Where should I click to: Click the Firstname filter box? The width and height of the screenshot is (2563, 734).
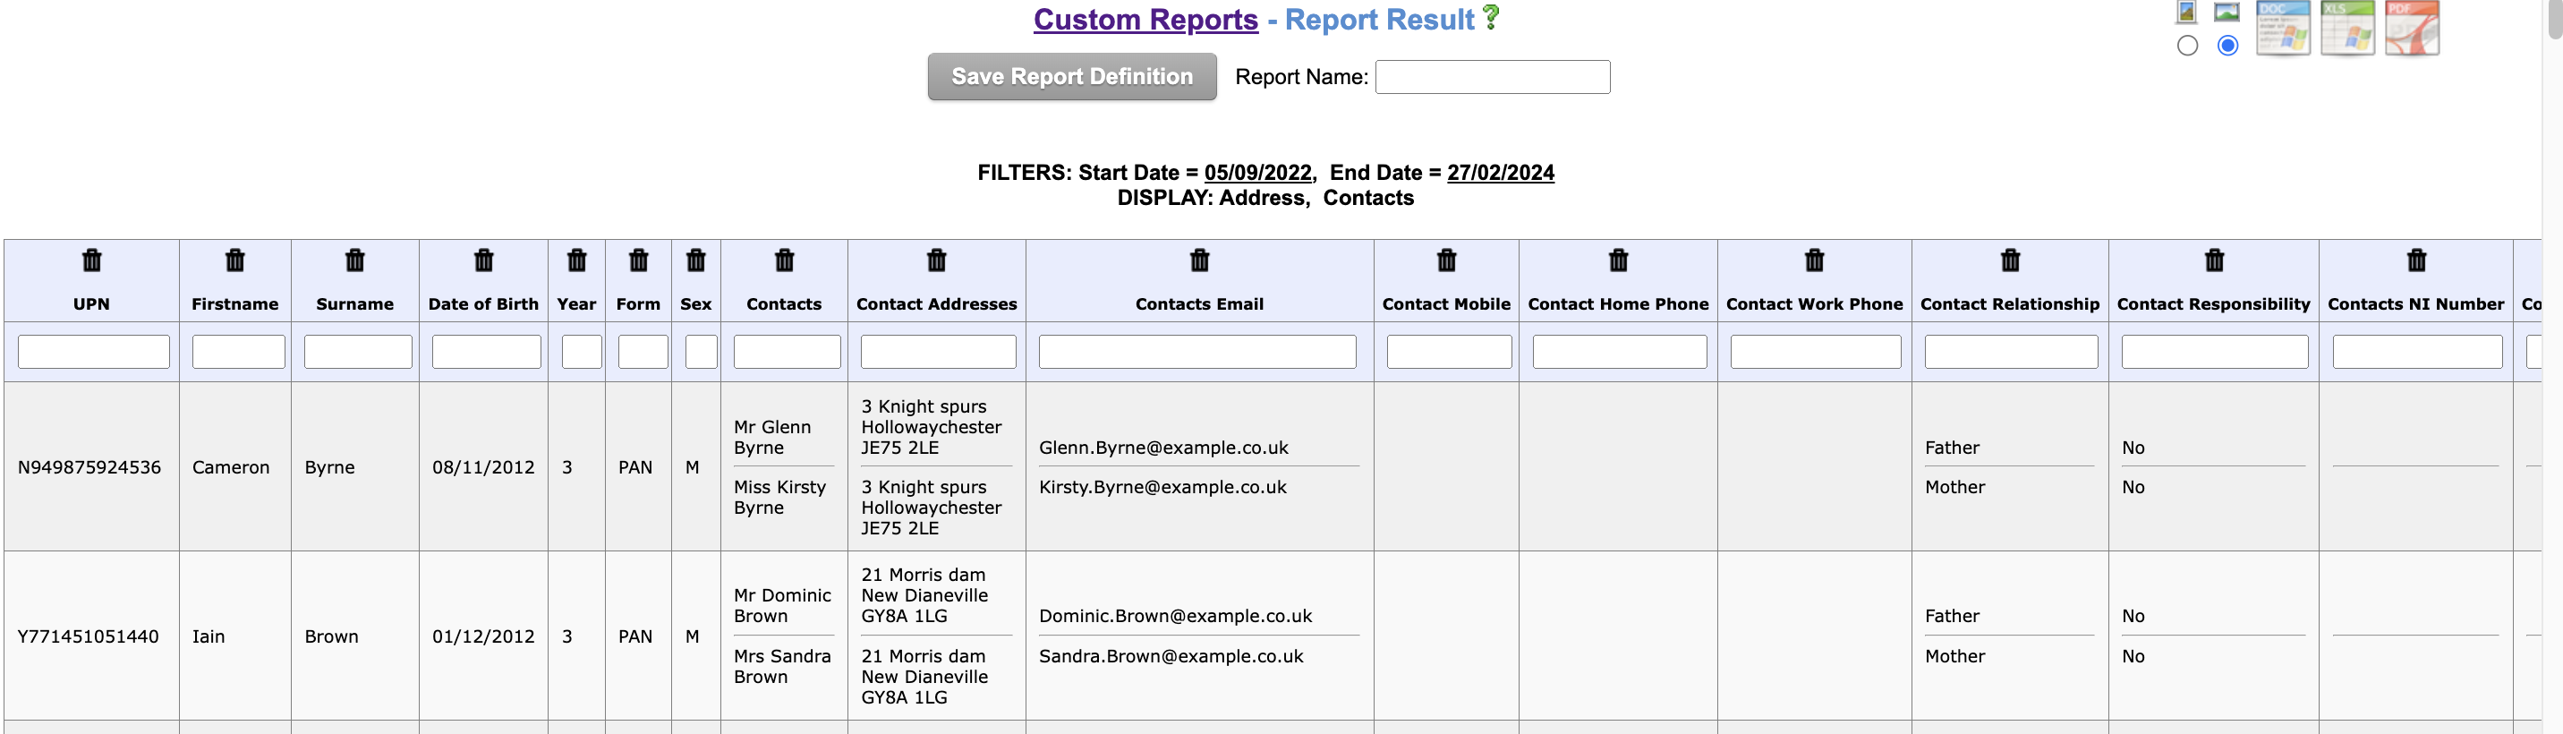tap(239, 352)
